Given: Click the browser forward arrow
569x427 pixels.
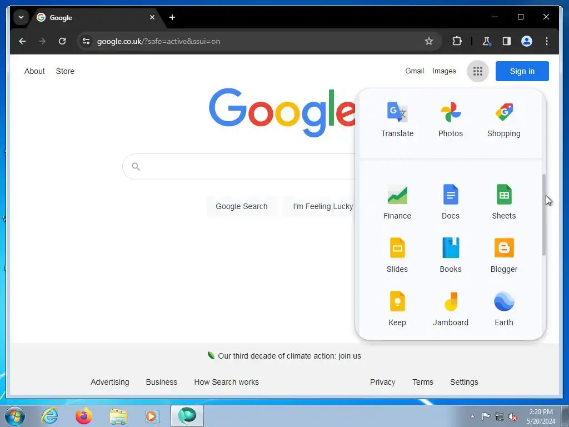Looking at the screenshot, I should (x=42, y=41).
